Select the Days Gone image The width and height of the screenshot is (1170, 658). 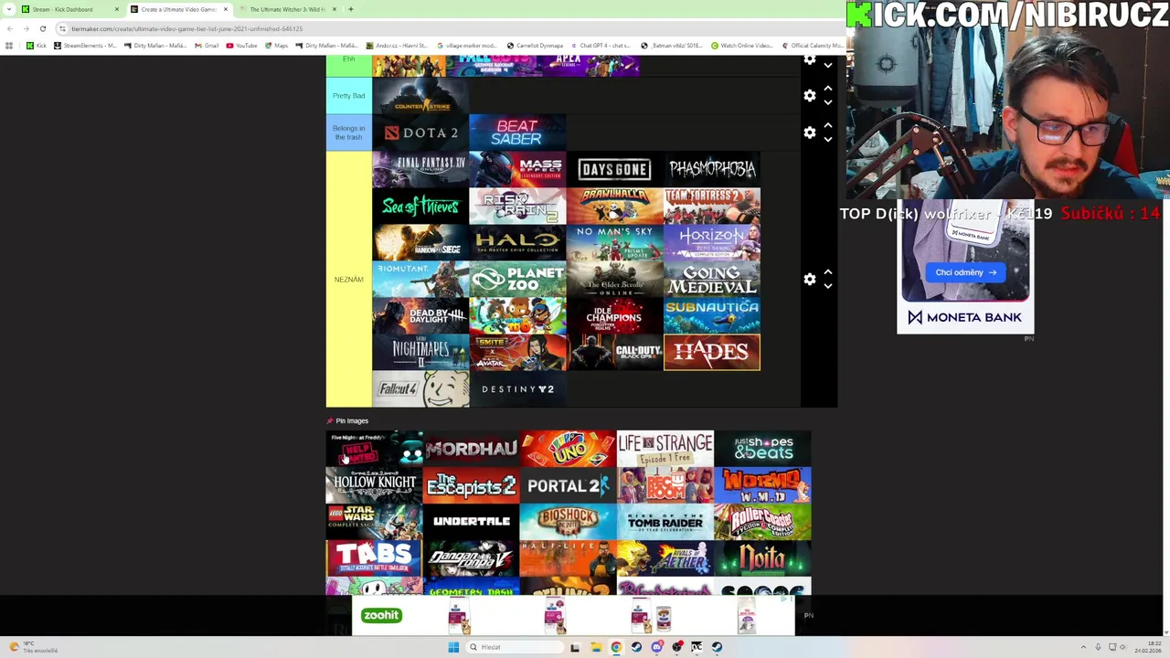click(614, 169)
